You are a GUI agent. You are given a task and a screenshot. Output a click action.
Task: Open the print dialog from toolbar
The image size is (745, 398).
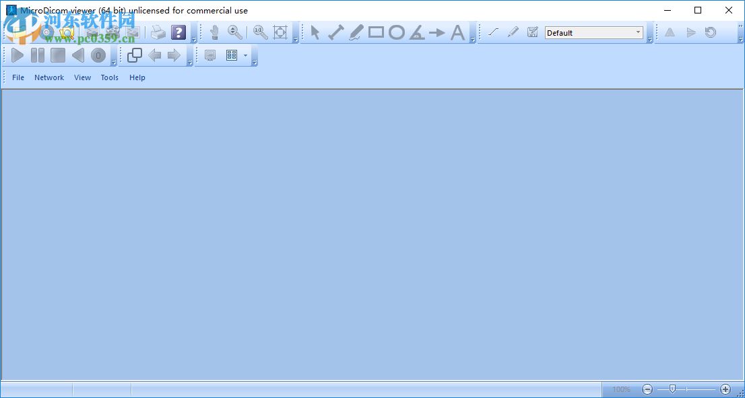[x=158, y=32]
